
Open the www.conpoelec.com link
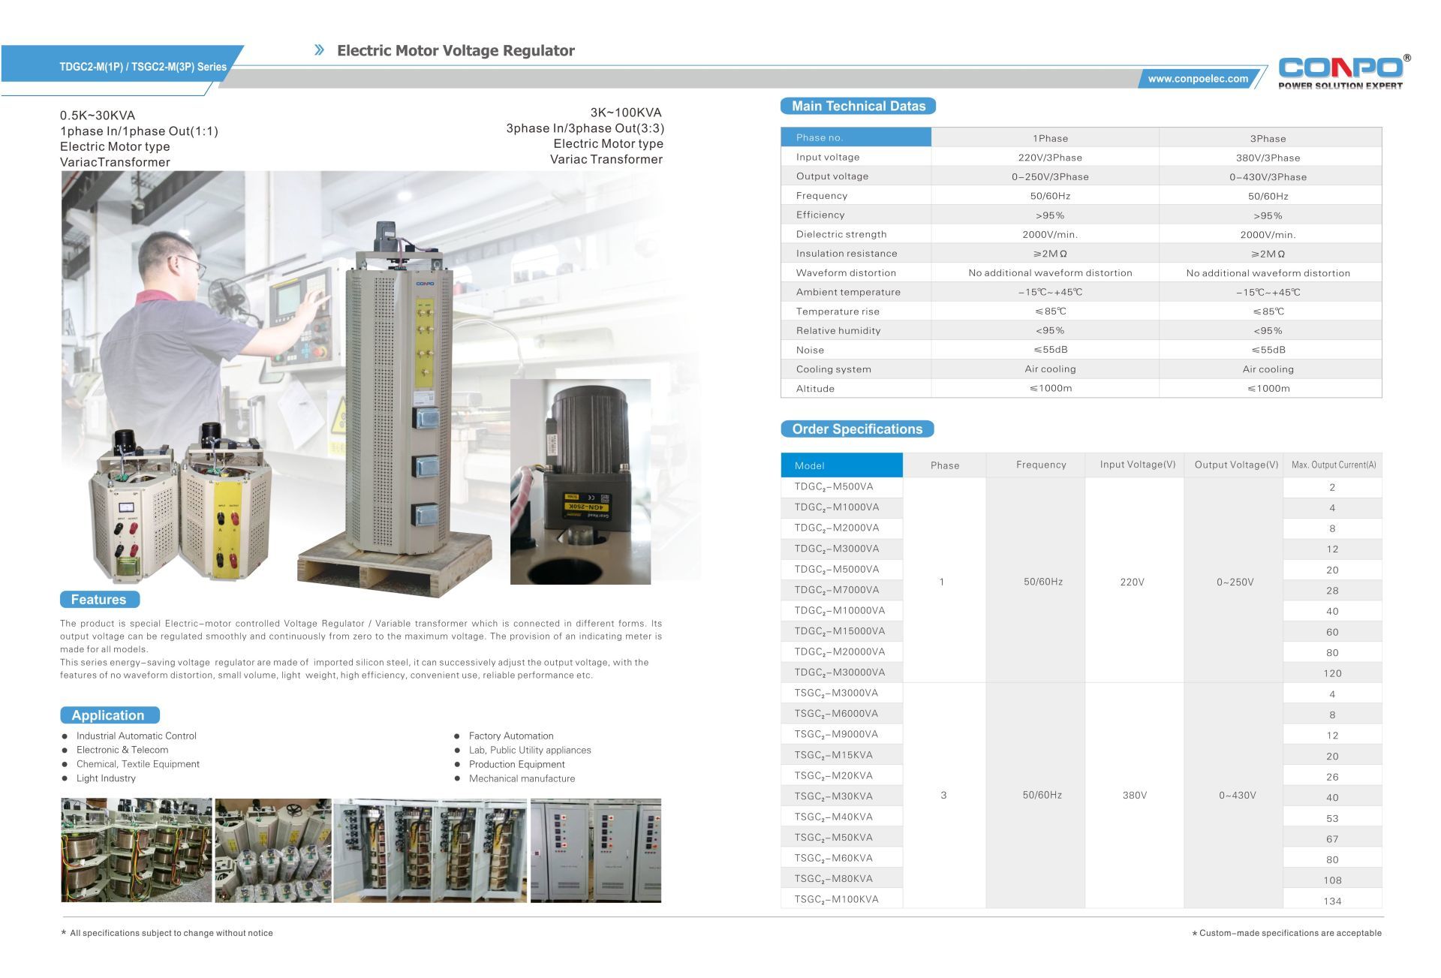tap(1198, 79)
